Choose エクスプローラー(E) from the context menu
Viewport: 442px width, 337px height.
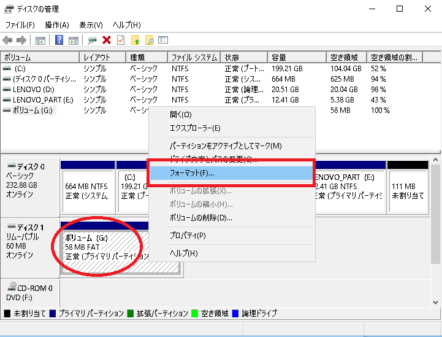(232, 128)
